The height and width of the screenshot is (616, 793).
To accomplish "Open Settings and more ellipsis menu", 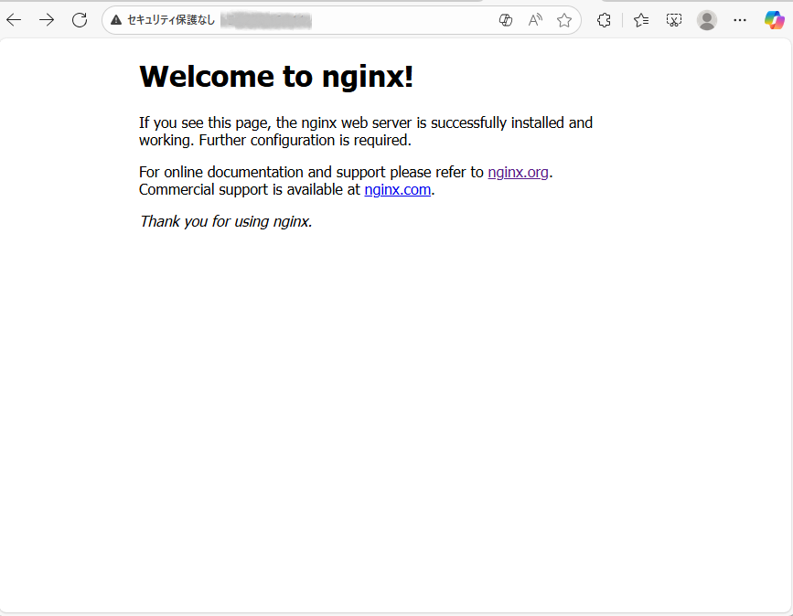I will coord(740,20).
